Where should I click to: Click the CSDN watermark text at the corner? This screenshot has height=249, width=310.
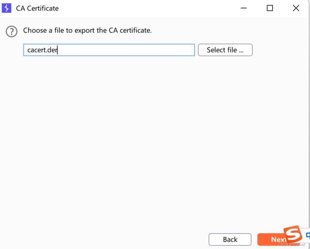coord(291,245)
